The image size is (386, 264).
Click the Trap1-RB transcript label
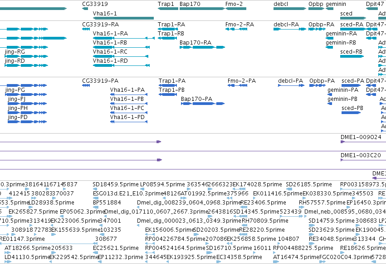(x=171, y=34)
